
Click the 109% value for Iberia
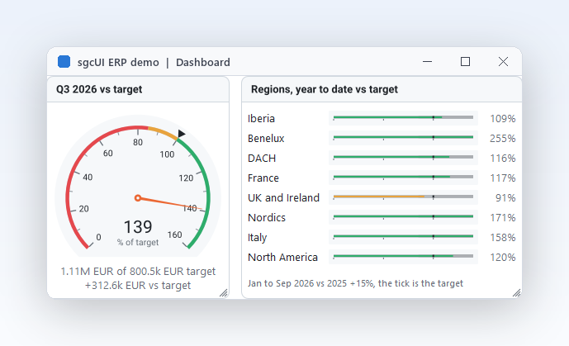(503, 119)
